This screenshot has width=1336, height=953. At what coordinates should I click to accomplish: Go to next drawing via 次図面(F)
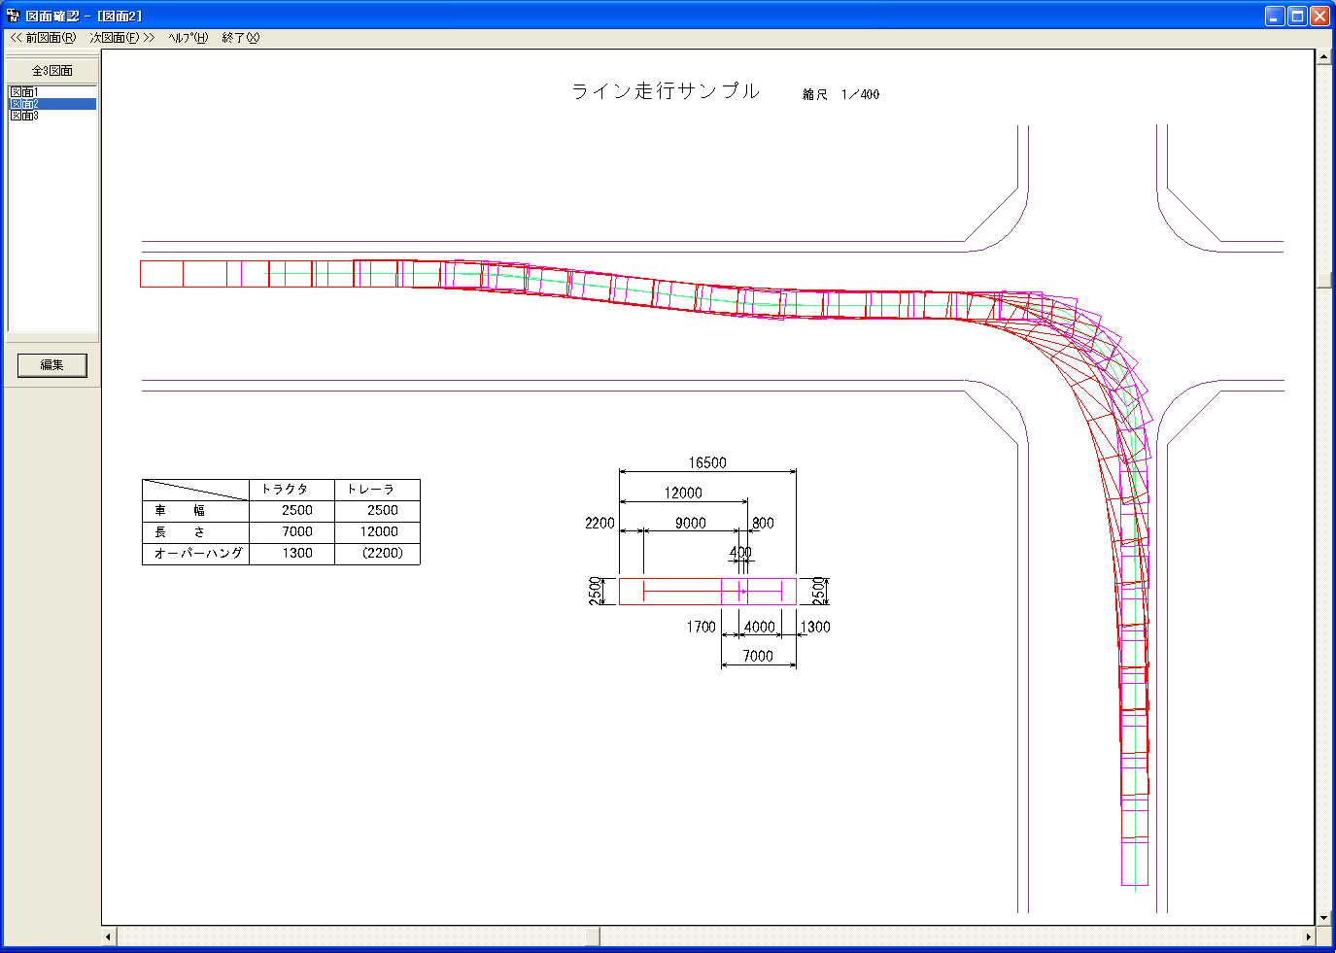[121, 38]
